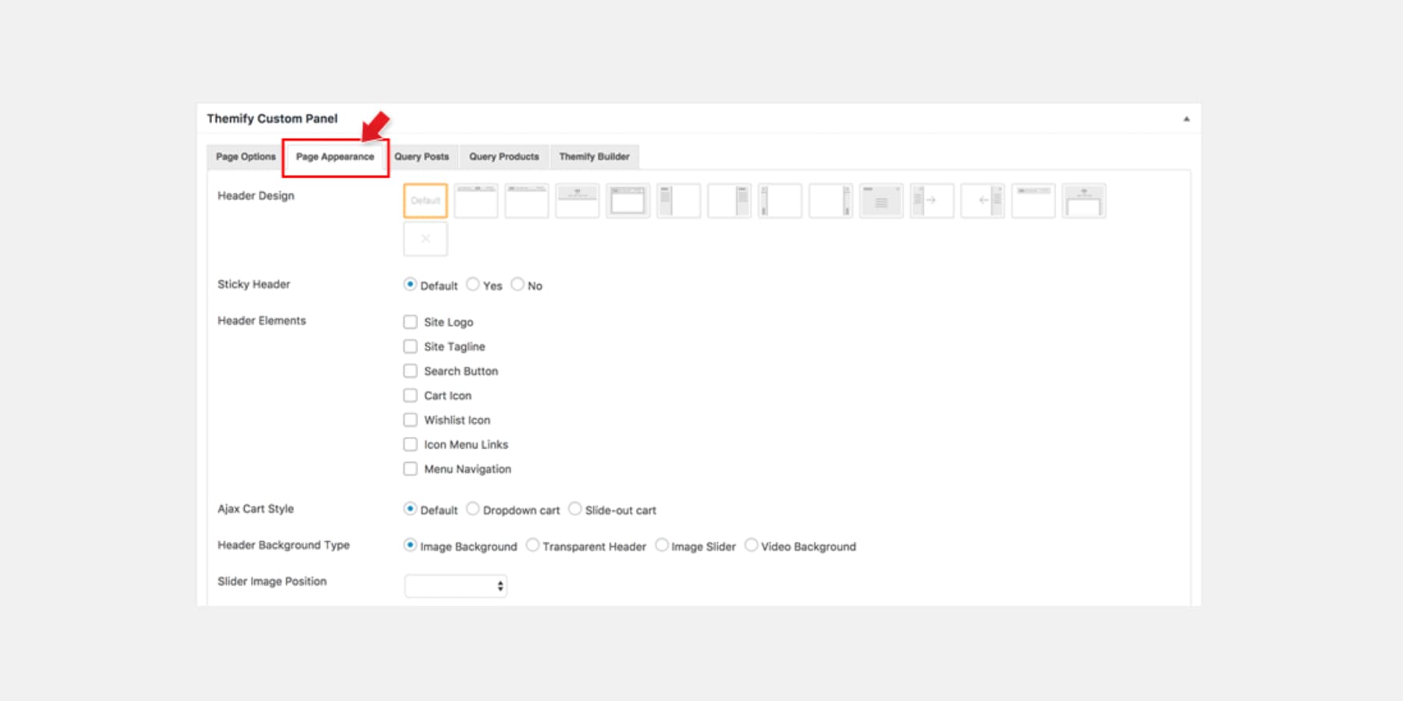Enable the Site Logo header element
The width and height of the screenshot is (1403, 701).
tap(410, 322)
